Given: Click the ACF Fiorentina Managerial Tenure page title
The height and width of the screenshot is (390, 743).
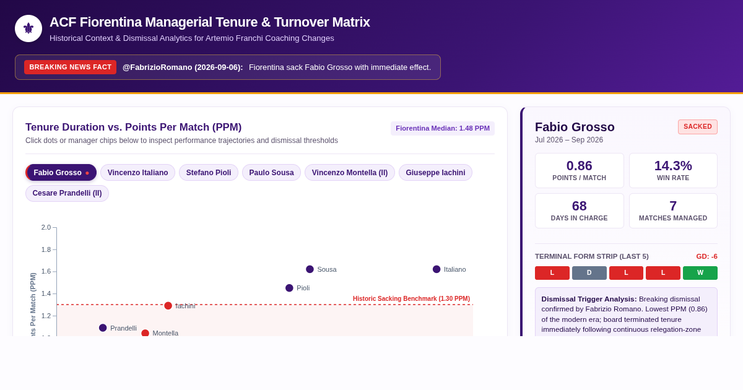Looking at the screenshot, I should point(210,22).
